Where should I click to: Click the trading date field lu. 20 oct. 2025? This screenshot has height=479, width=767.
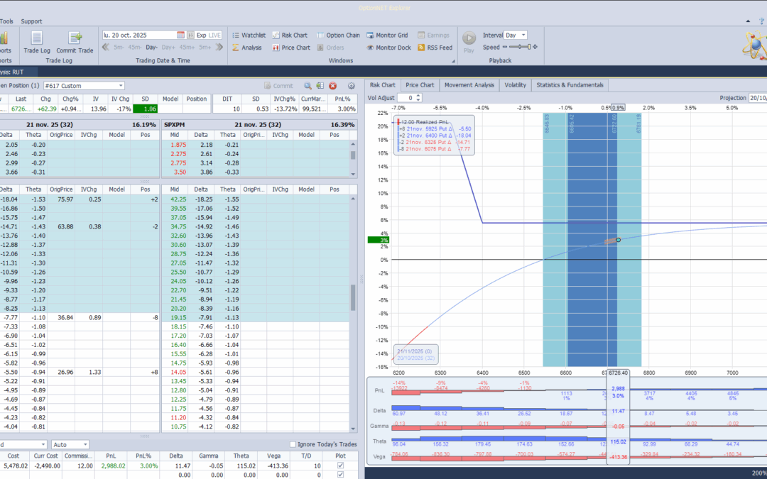click(139, 35)
